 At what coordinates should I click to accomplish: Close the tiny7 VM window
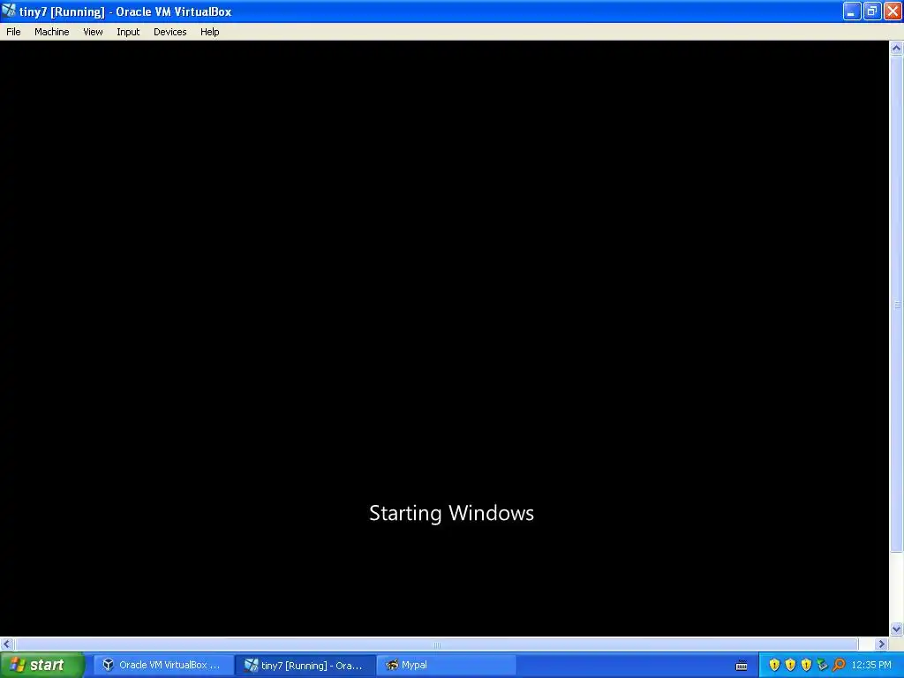click(893, 11)
